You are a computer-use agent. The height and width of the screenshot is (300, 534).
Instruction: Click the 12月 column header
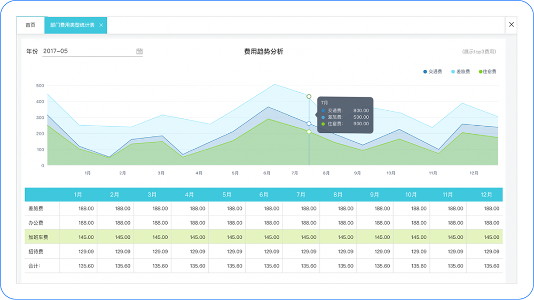pyautogui.click(x=486, y=194)
